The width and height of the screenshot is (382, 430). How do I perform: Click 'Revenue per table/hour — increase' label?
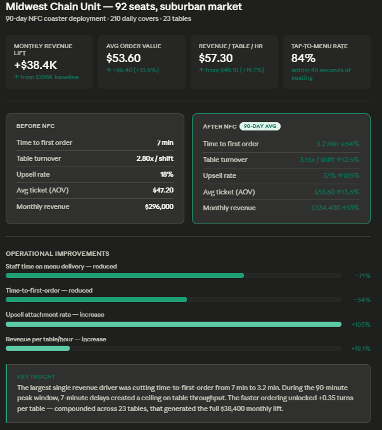(56, 339)
